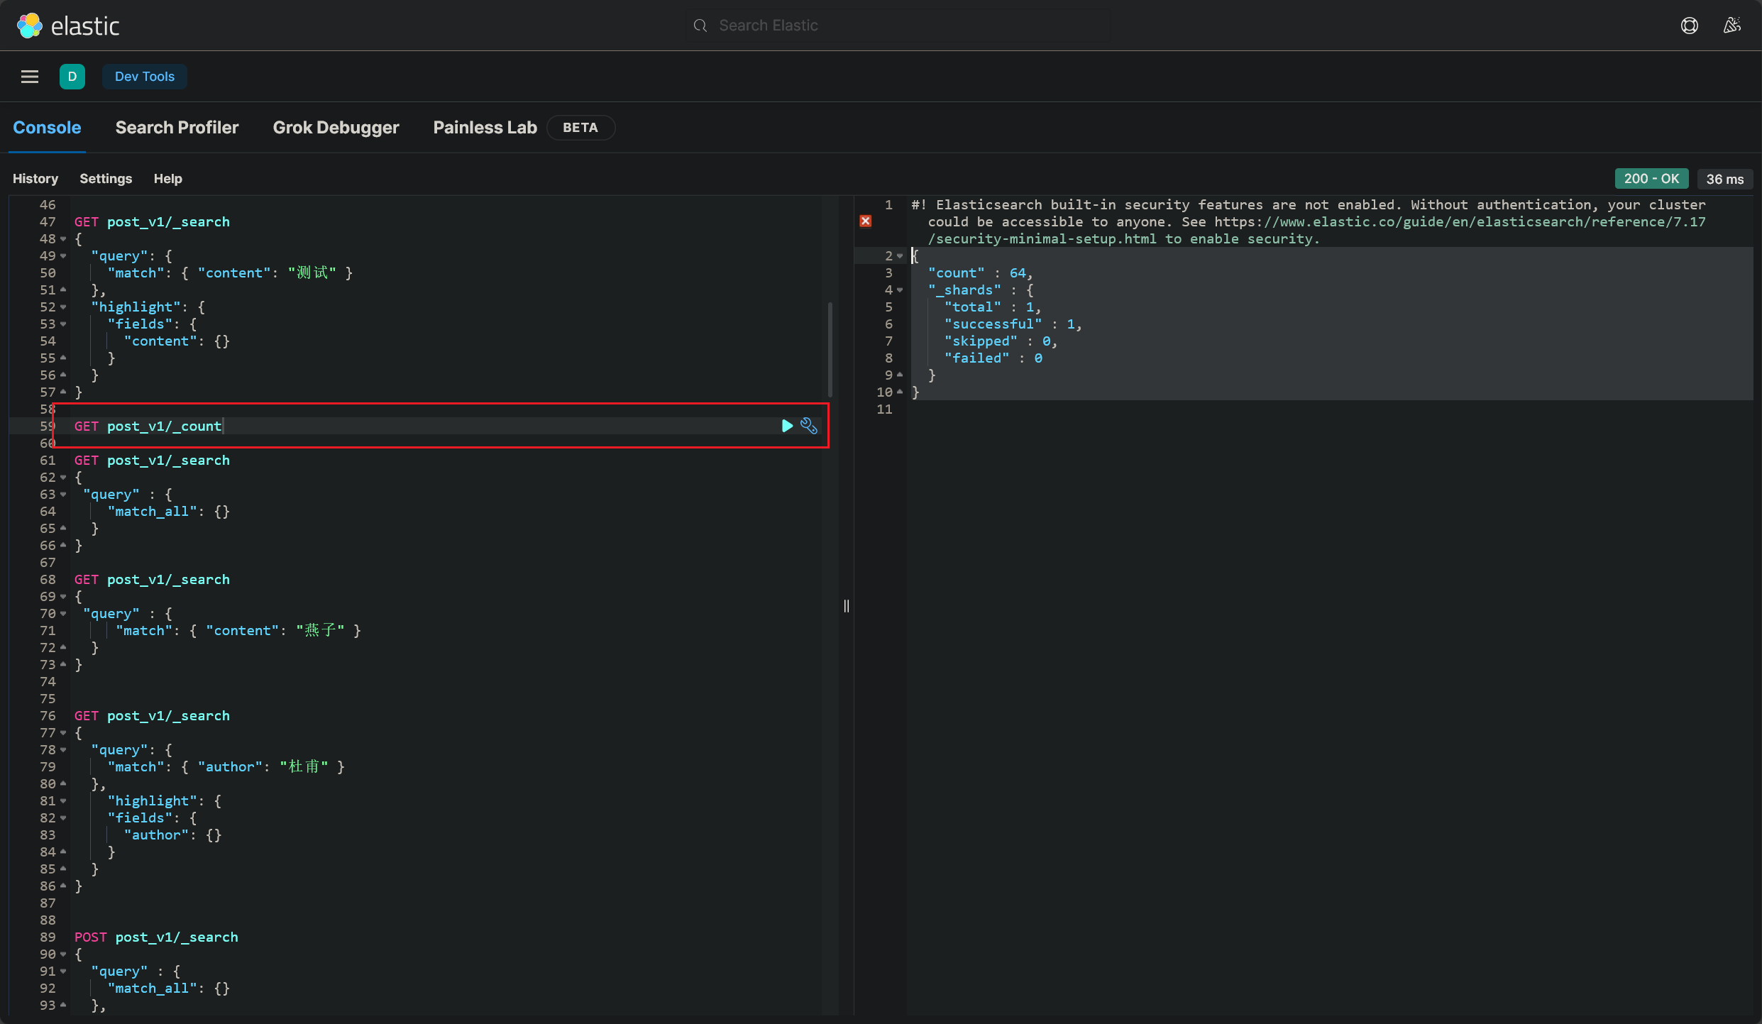Focus the Search Elastic field

[x=898, y=26]
